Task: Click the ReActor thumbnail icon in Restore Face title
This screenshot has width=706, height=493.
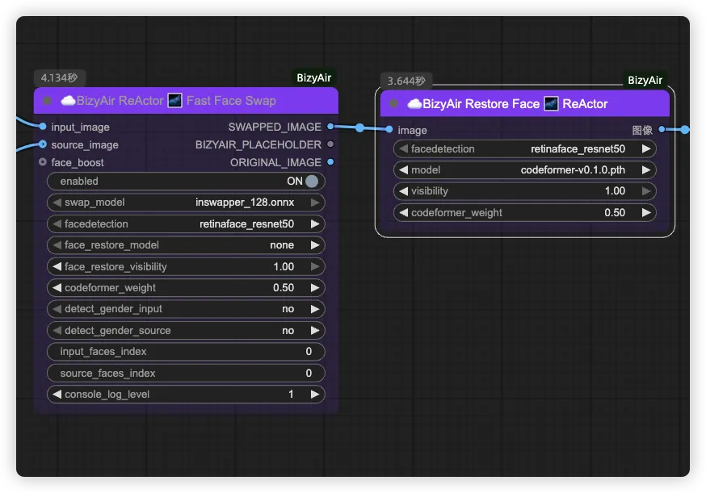Action: 551,103
